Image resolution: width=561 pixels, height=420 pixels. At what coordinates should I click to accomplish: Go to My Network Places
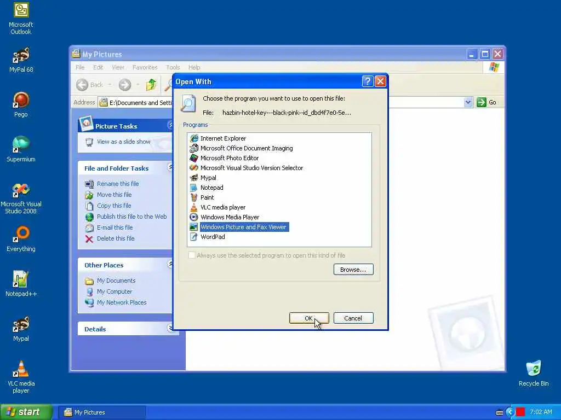(x=122, y=302)
